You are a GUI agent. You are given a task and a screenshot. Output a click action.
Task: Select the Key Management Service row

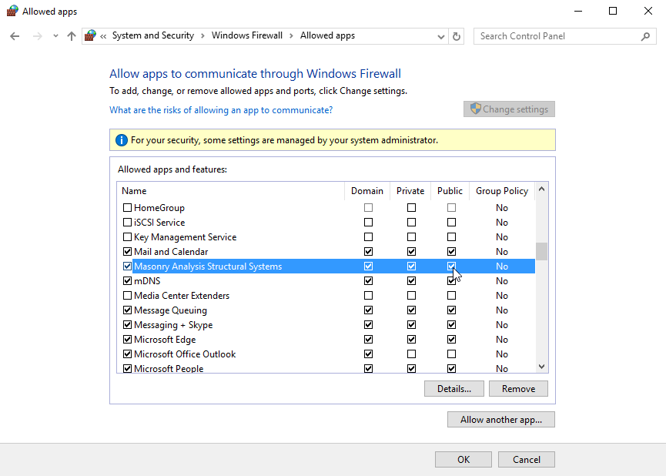326,237
